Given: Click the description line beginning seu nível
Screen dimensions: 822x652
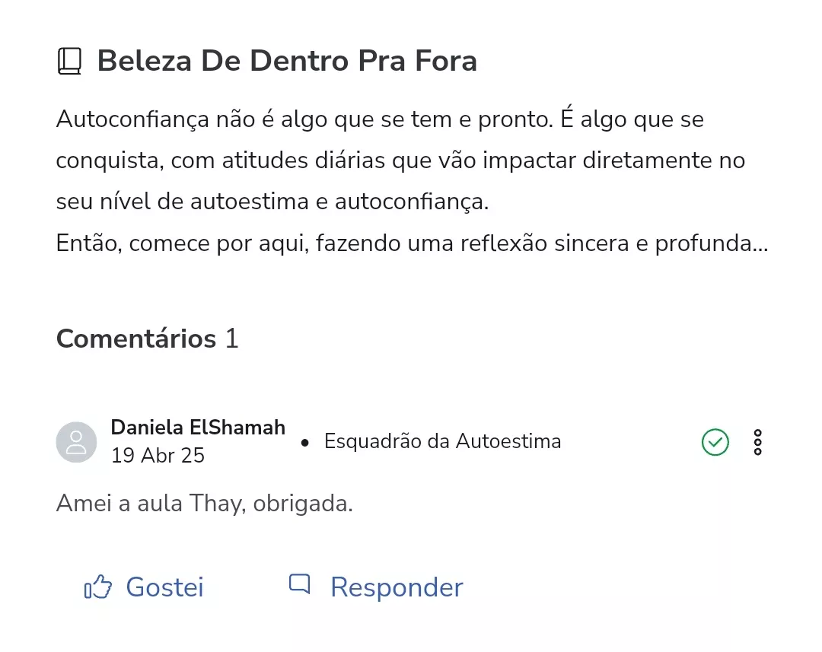Looking at the screenshot, I should click(272, 202).
